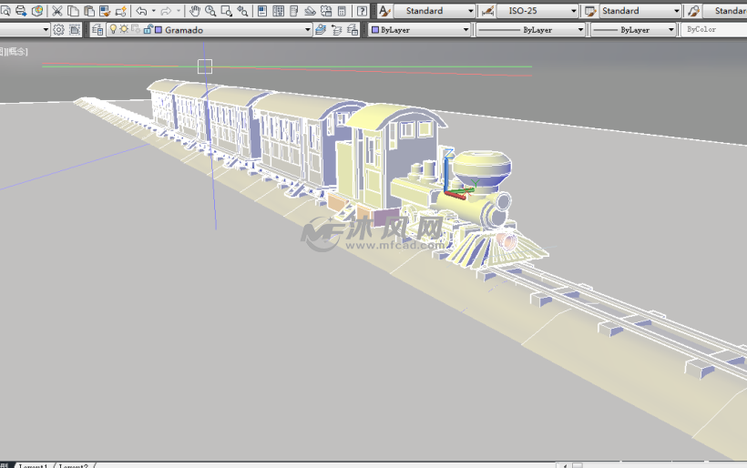This screenshot has width=747, height=468.
Task: Expand Gramado layer list dropdown
Action: (308, 30)
